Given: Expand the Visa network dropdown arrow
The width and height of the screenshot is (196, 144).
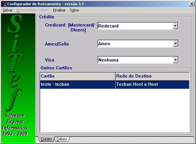Looking at the screenshot, I should click(x=175, y=60).
